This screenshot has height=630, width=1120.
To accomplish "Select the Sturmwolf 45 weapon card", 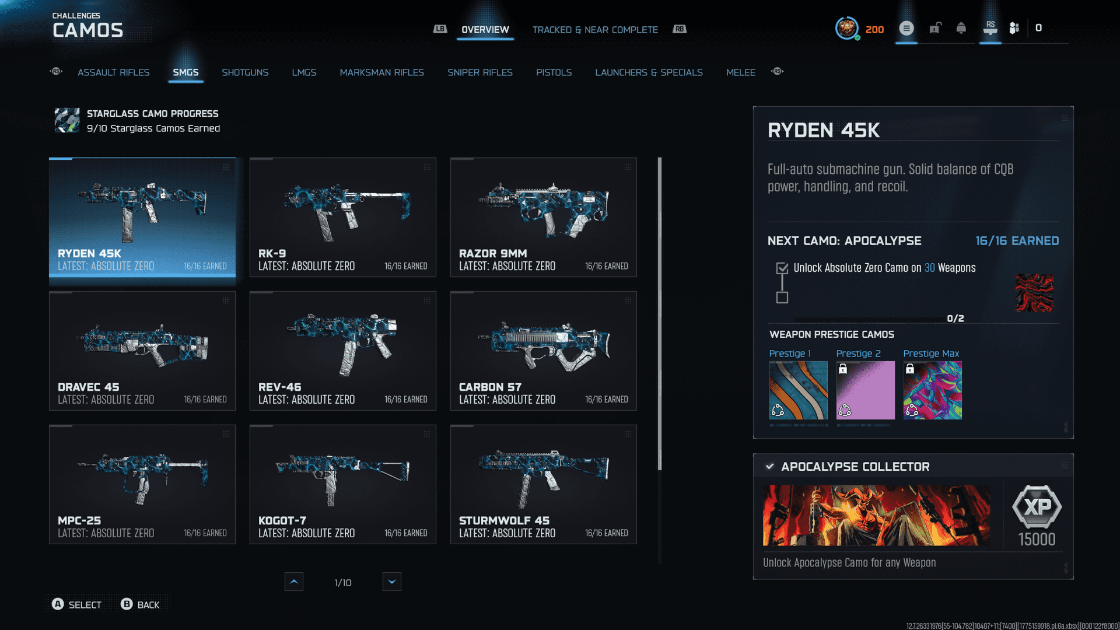I will 543,484.
